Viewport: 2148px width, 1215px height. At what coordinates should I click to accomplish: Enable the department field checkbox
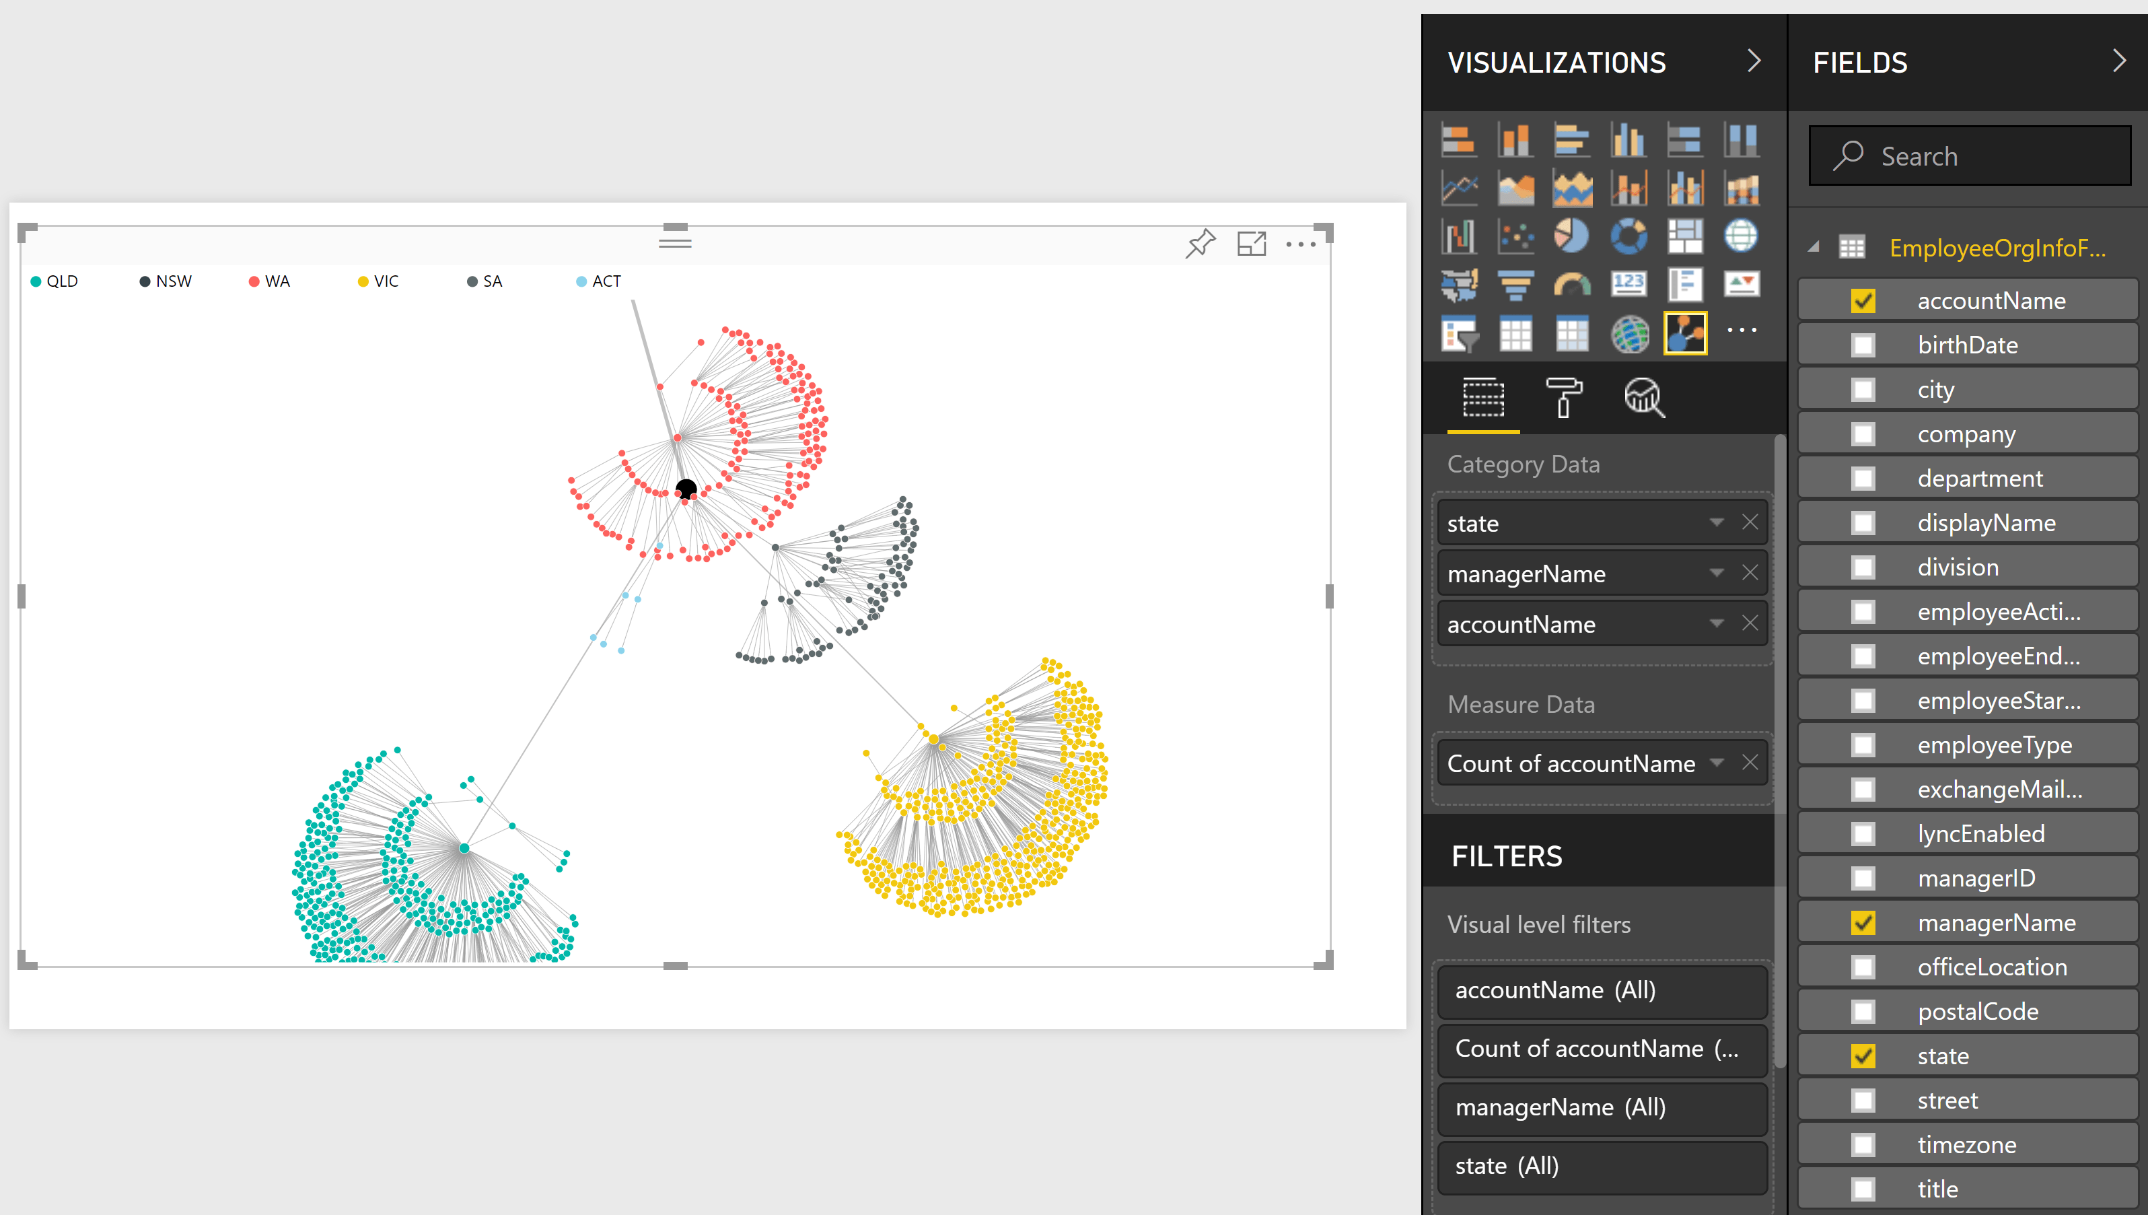1863,479
